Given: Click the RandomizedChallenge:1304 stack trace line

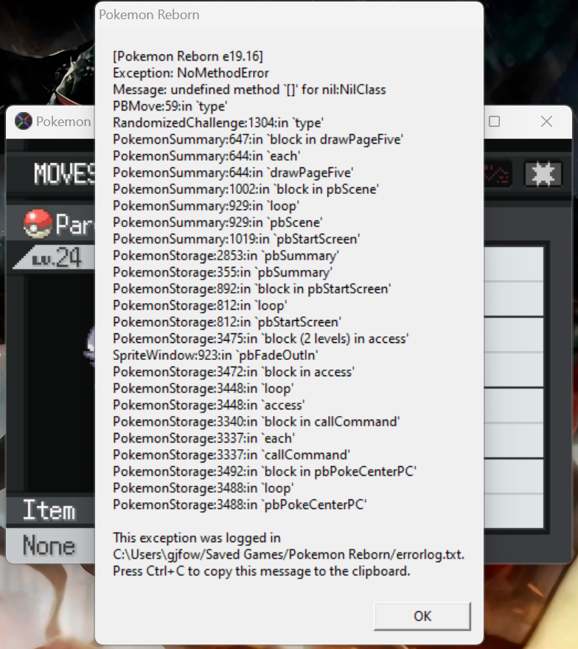Looking at the screenshot, I should pos(218,122).
